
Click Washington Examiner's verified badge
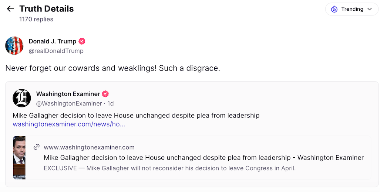coord(105,94)
